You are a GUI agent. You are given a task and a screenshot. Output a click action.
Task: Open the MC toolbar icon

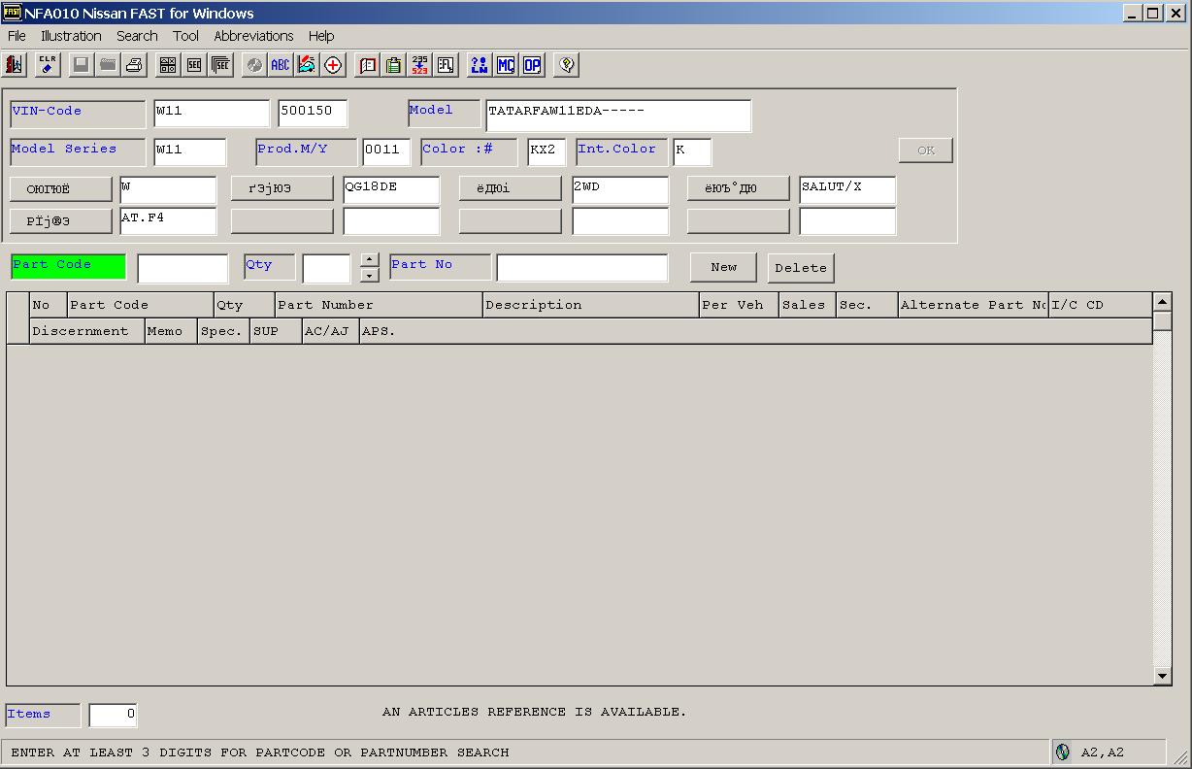(x=506, y=65)
